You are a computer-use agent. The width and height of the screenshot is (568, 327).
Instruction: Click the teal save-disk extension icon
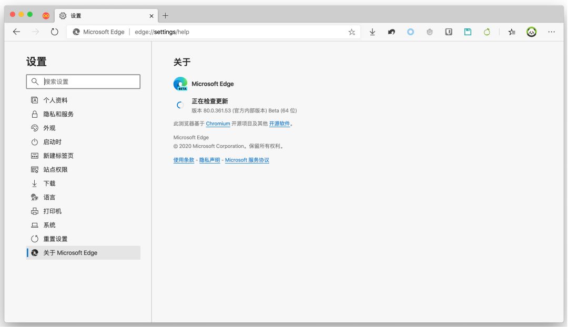(468, 32)
